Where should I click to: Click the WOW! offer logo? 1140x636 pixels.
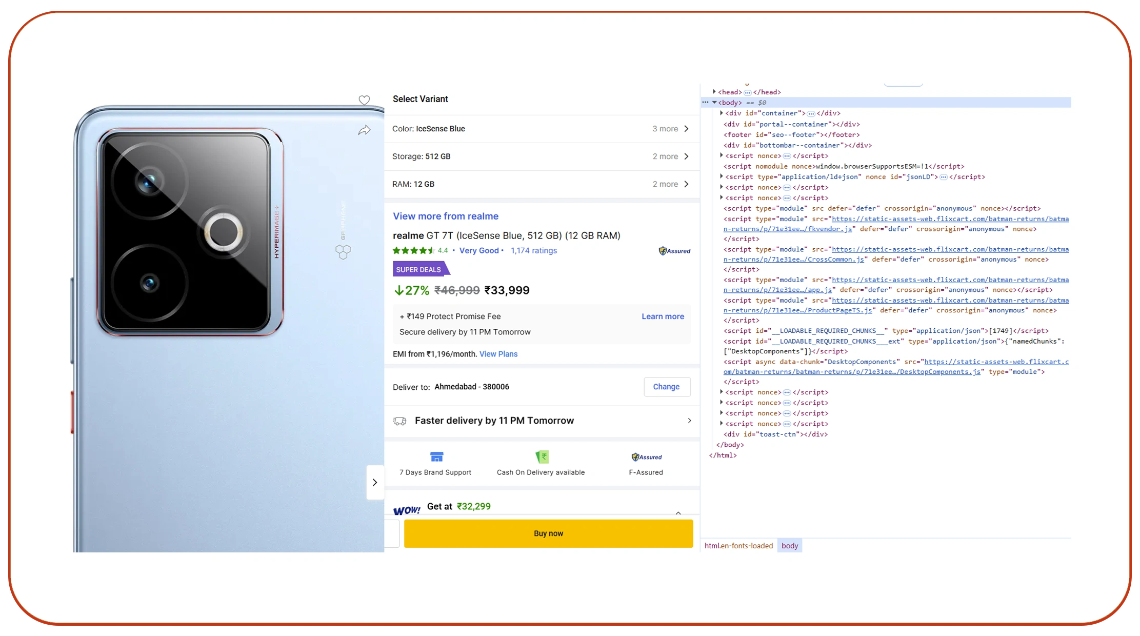407,510
